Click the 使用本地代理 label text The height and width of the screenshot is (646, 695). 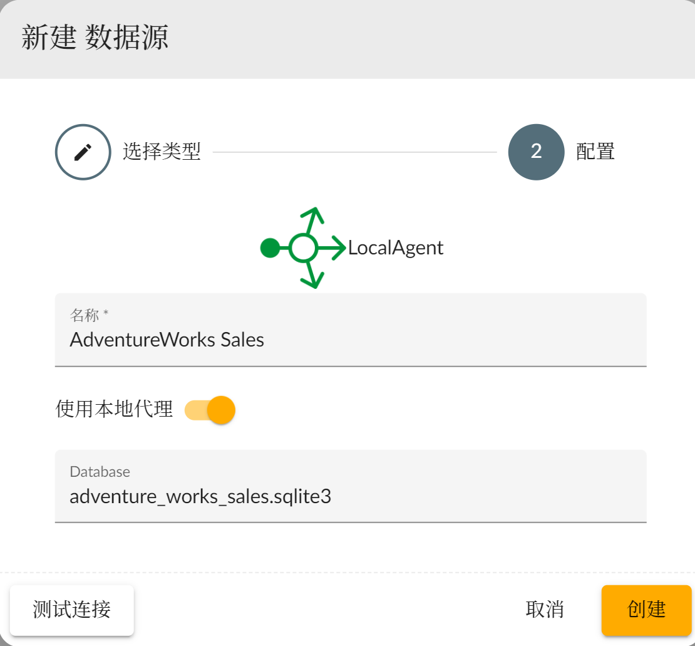(x=114, y=409)
